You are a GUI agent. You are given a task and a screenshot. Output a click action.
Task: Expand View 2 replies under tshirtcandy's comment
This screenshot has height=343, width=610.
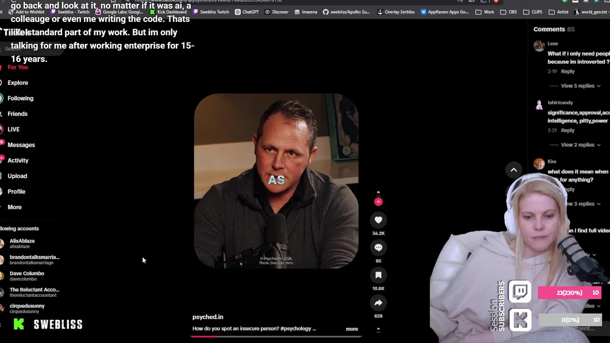580,145
